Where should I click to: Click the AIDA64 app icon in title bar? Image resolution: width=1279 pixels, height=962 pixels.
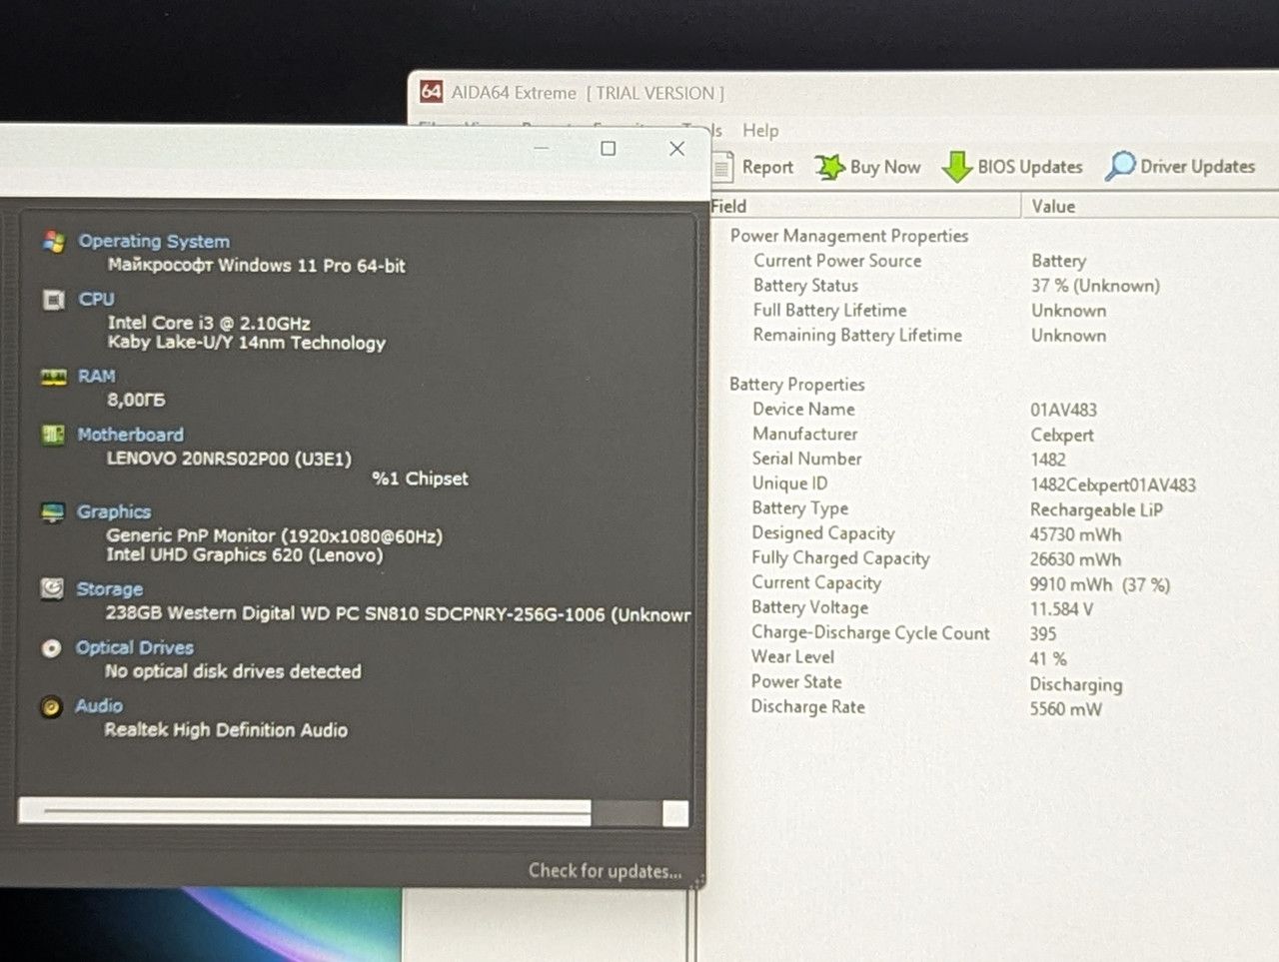(431, 92)
